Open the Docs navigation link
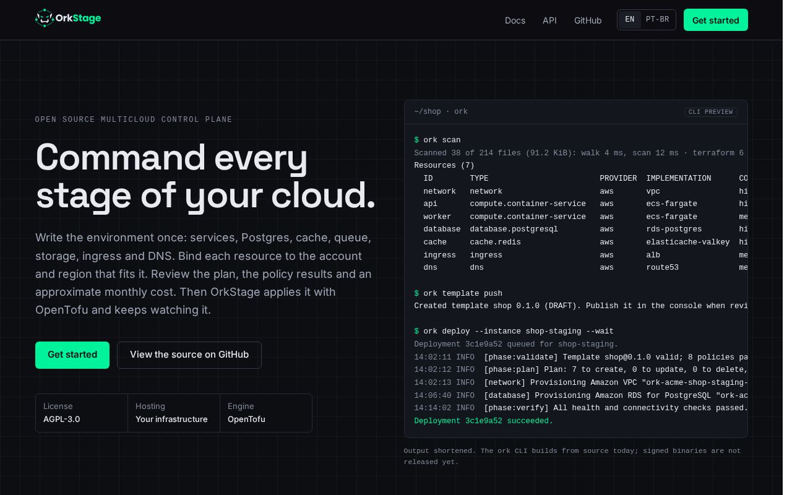Image resolution: width=792 pixels, height=495 pixels. pos(515,20)
